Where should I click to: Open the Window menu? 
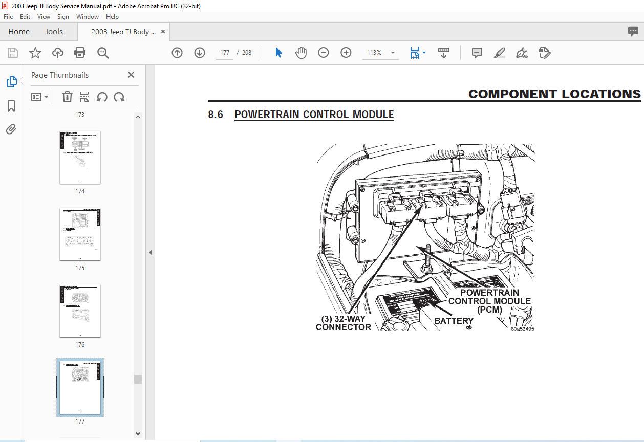coord(88,17)
